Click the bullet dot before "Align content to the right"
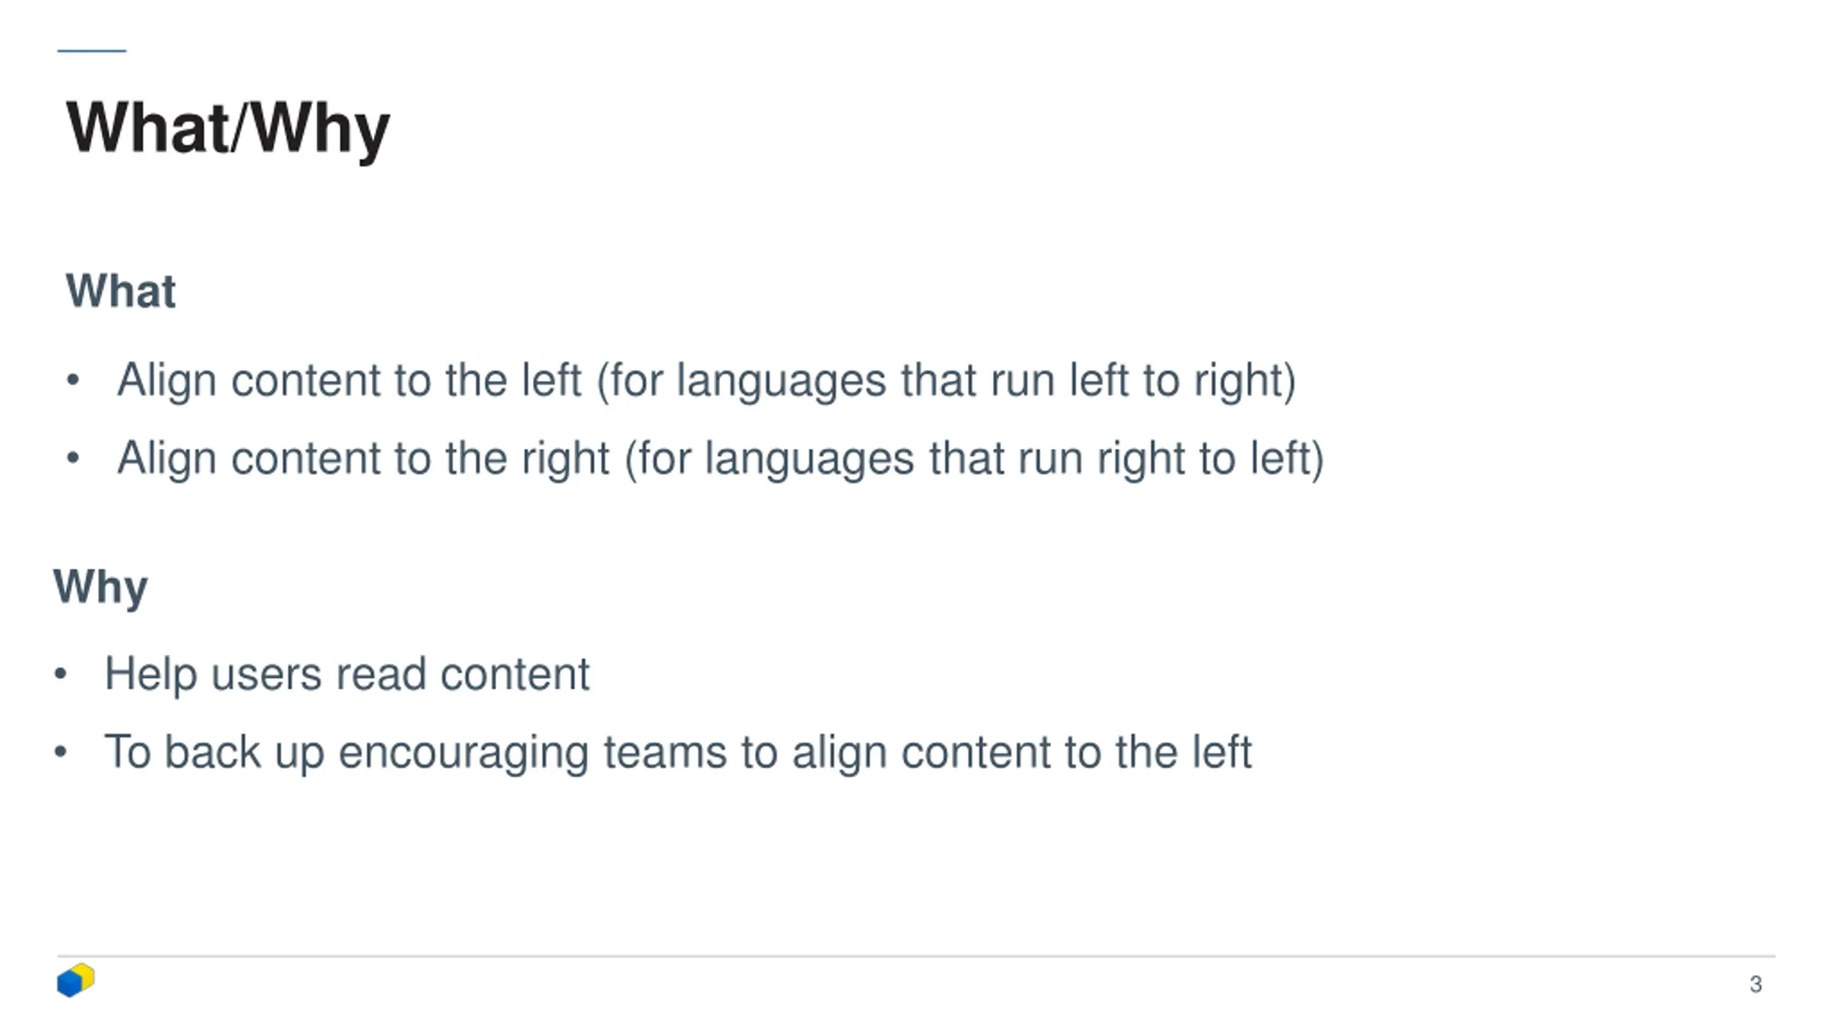 click(72, 458)
